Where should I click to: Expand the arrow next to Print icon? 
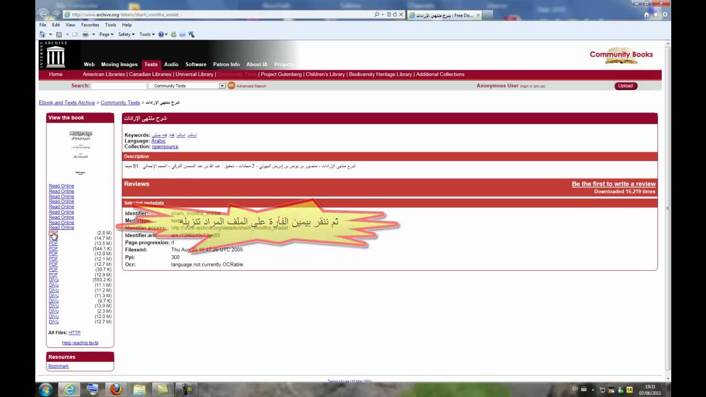pos(93,35)
